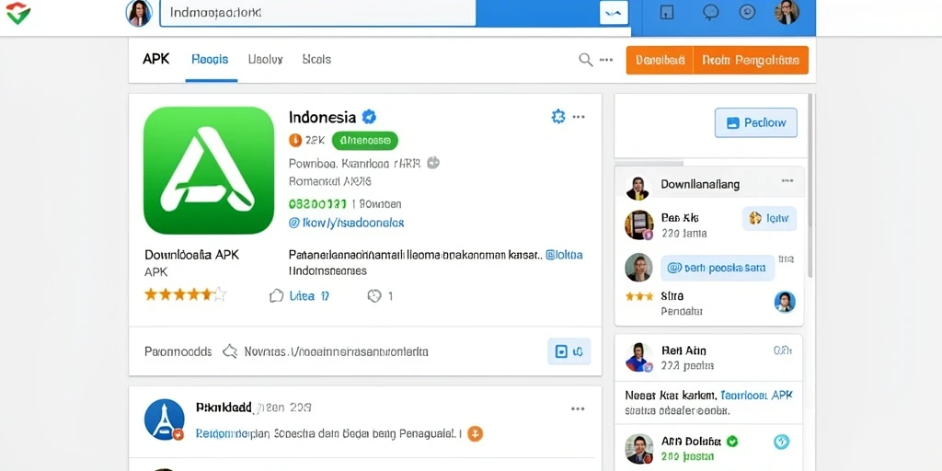
Task: Click the blue @berh peoska sarta chip
Action: point(718,268)
